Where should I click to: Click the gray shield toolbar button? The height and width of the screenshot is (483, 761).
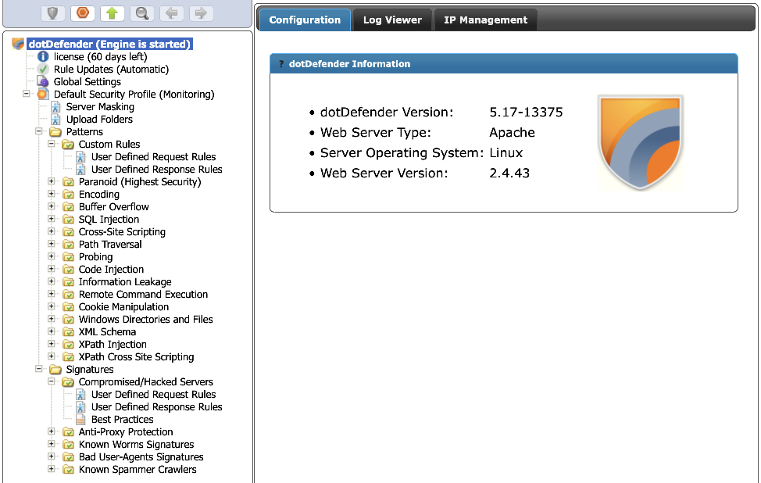click(x=53, y=13)
